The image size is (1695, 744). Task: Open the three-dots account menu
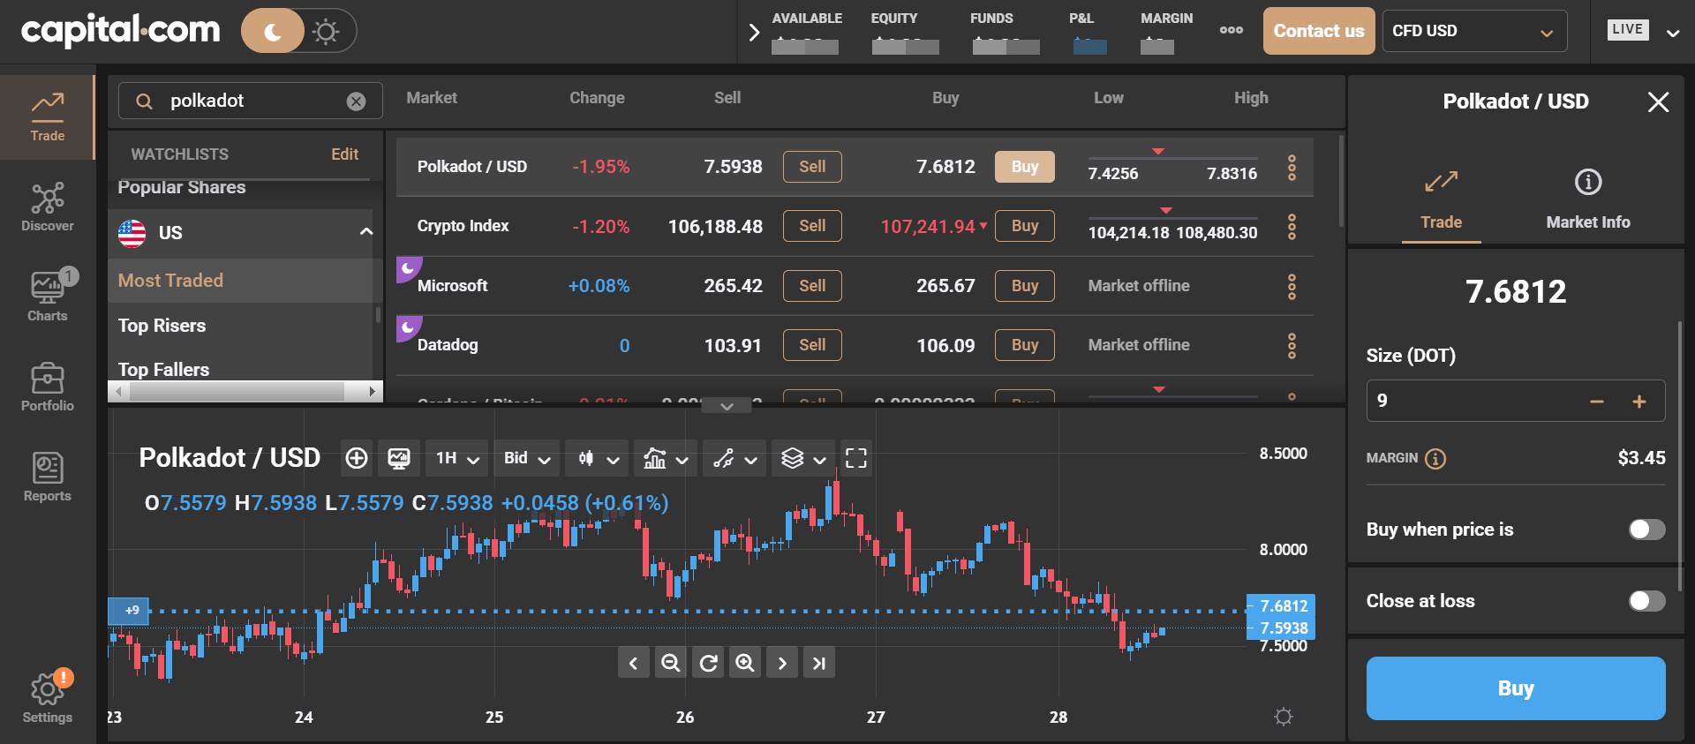point(1231,30)
